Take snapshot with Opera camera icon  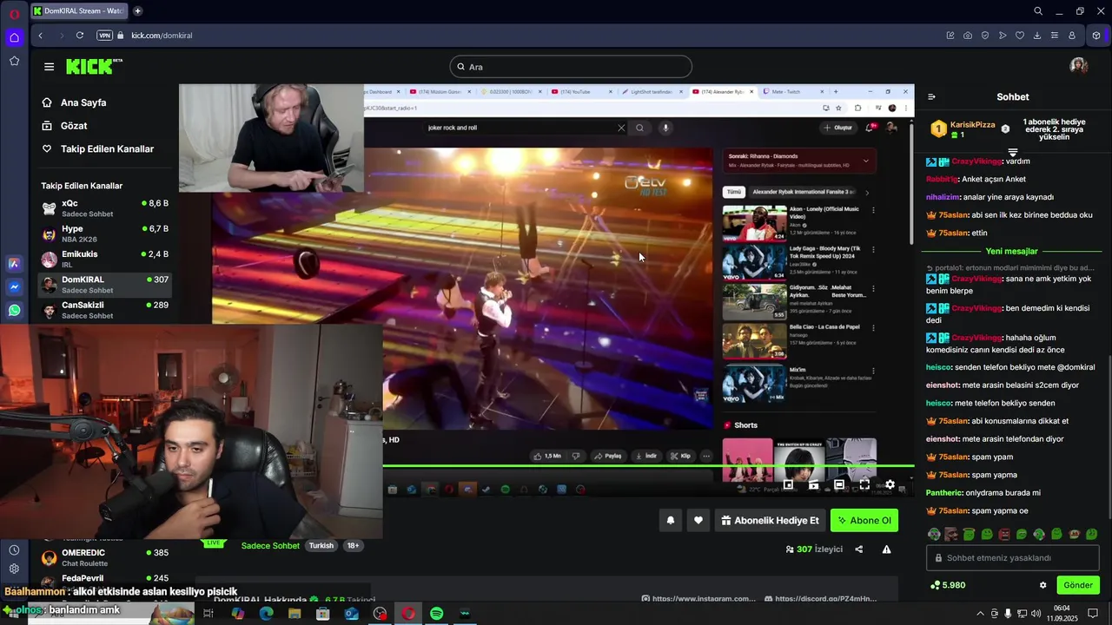point(968,36)
